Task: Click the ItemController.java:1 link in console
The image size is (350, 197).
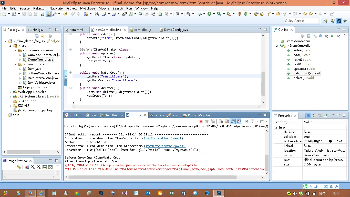Action: pos(162,138)
